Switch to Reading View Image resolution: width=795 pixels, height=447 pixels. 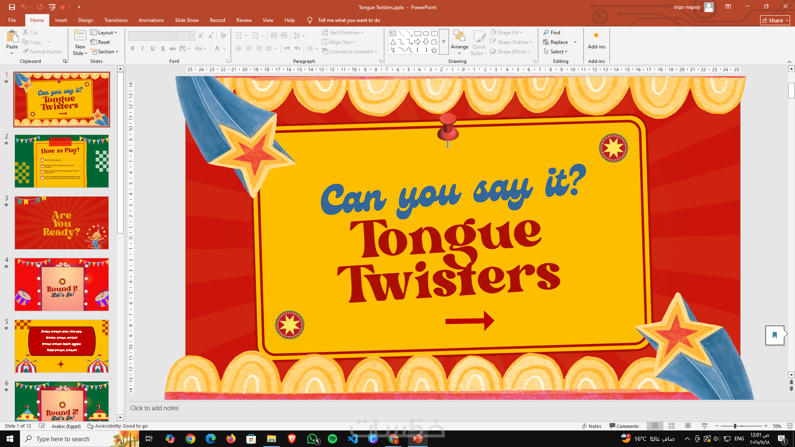pyautogui.click(x=688, y=426)
